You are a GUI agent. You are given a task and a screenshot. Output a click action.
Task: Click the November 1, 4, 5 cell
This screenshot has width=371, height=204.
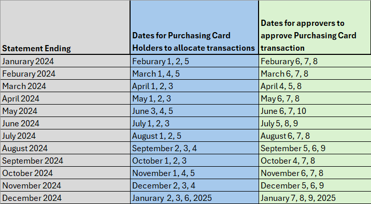(194, 173)
